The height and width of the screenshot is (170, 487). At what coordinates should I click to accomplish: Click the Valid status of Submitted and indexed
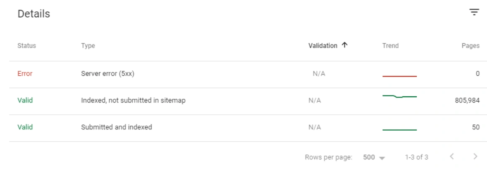coord(25,127)
